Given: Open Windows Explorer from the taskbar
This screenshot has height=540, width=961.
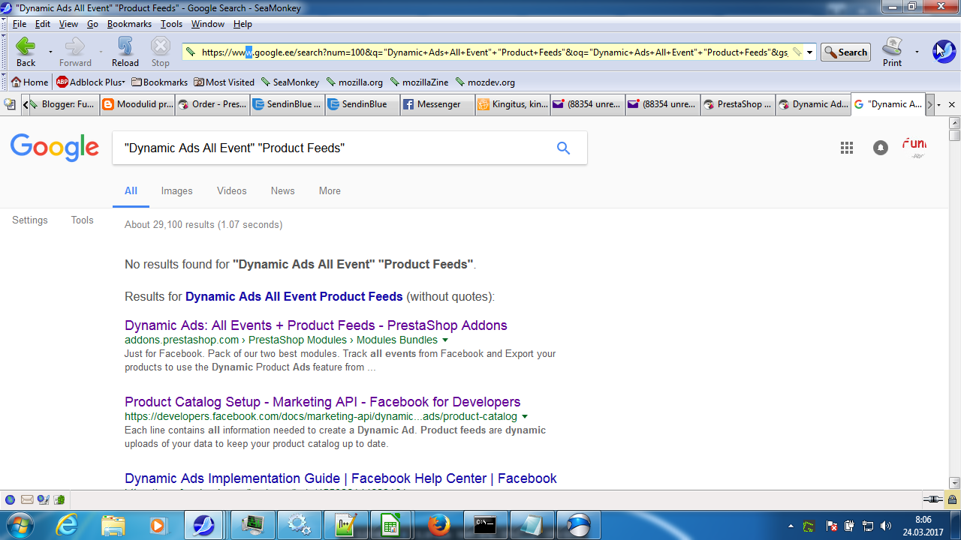Looking at the screenshot, I should tap(113, 525).
